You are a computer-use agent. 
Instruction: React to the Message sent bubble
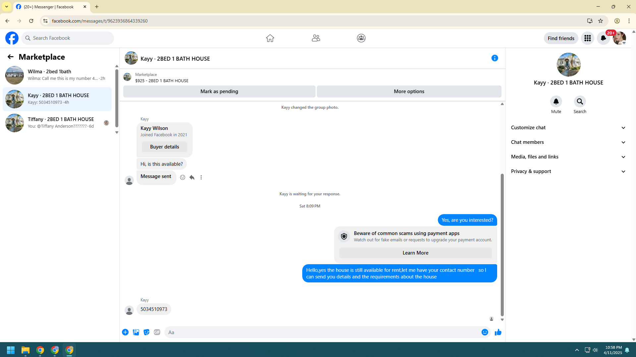[183, 177]
